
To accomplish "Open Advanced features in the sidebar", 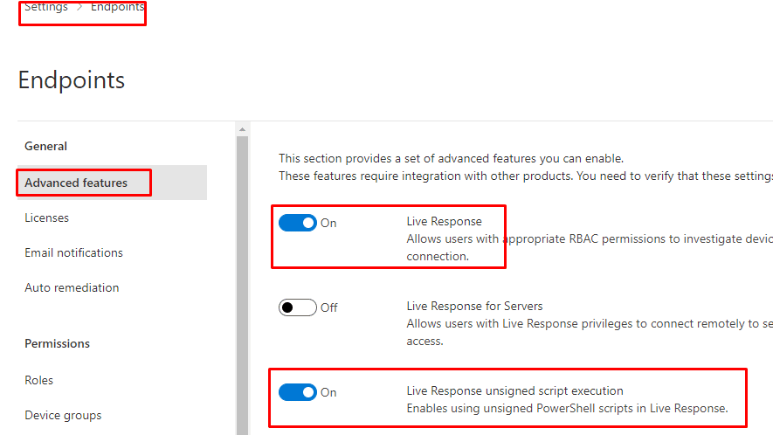I will click(x=76, y=183).
